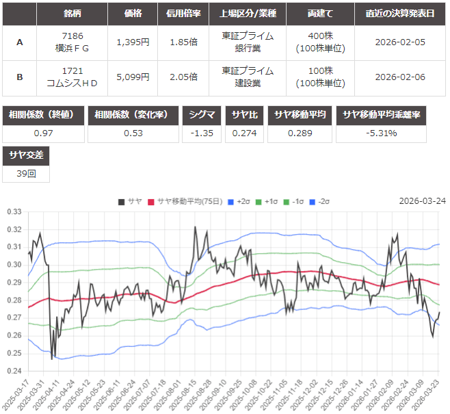450x414 pixels.
Task: Open the 7186 横浜ＦＧ stock entry
Action: click(72, 42)
